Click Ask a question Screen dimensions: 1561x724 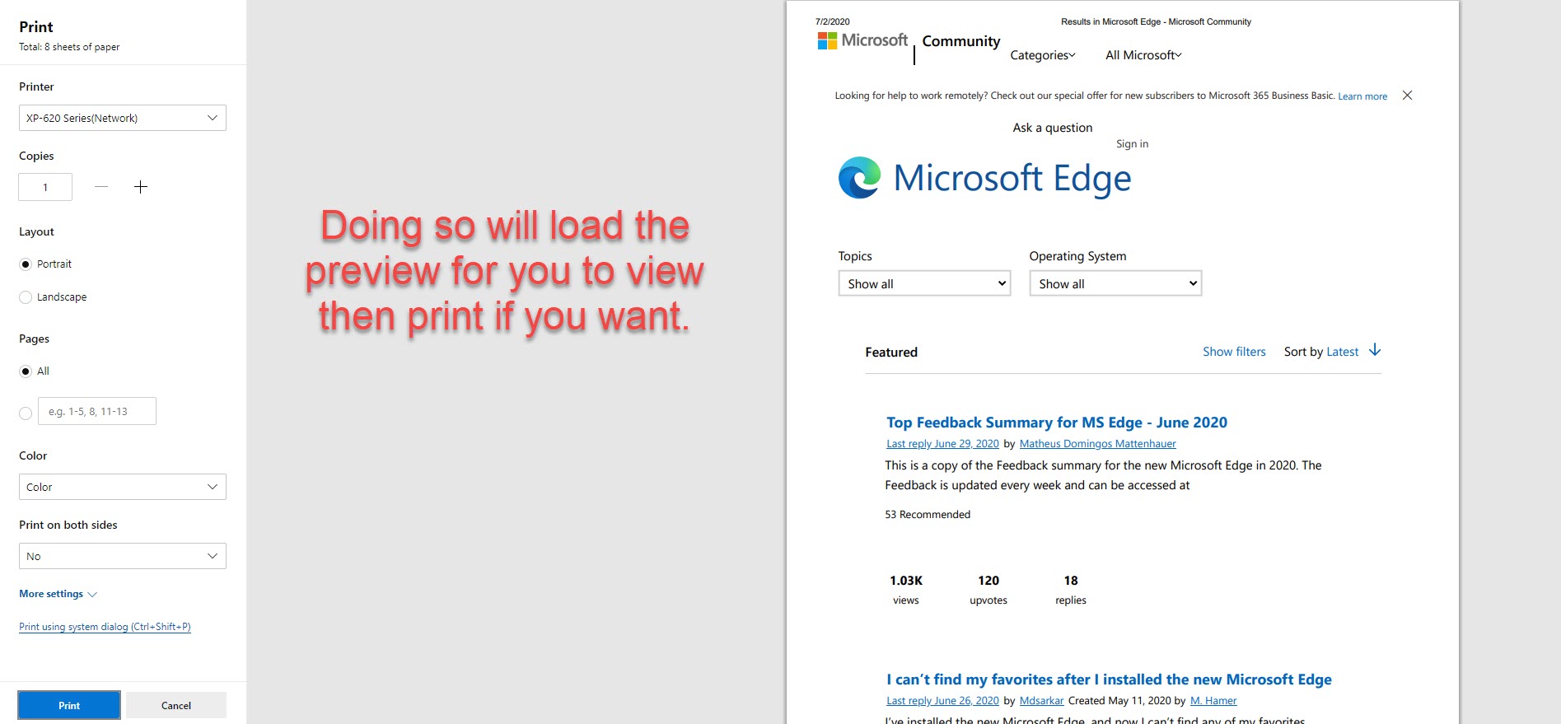[1053, 128]
